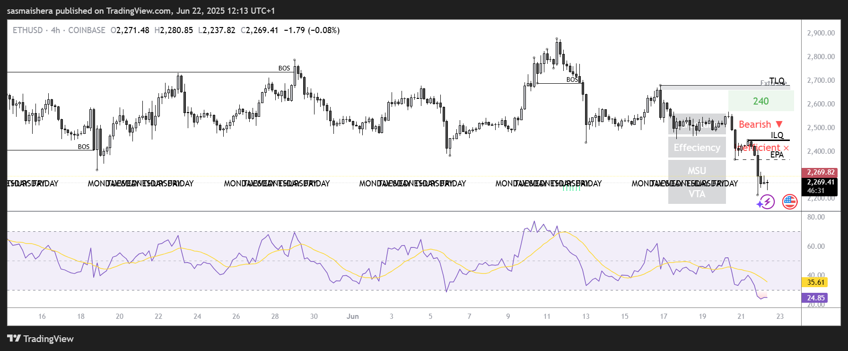
Task: Select the ILQ line label
Action: tap(777, 135)
